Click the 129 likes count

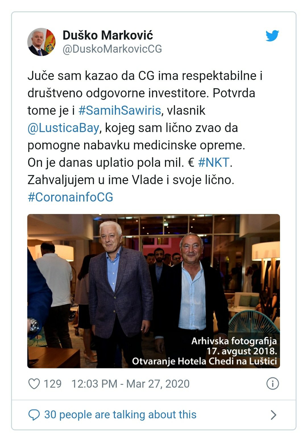(x=53, y=384)
